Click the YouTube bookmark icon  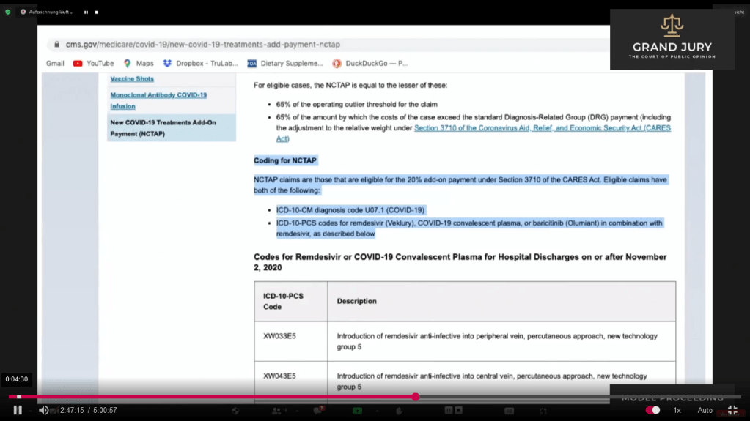78,64
